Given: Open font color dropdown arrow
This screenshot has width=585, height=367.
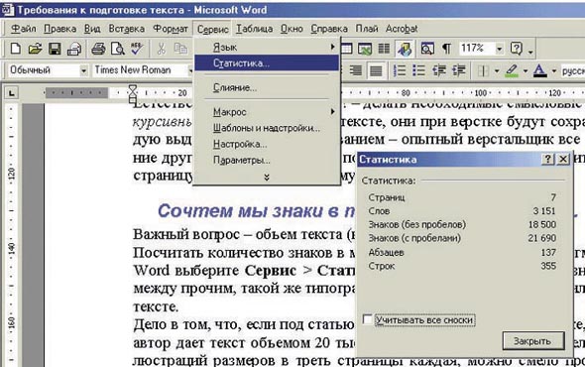Looking at the screenshot, I should tap(554, 70).
